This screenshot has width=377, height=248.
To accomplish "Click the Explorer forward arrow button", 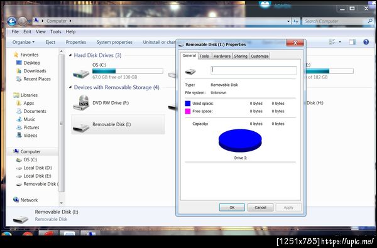I will (x=23, y=21).
